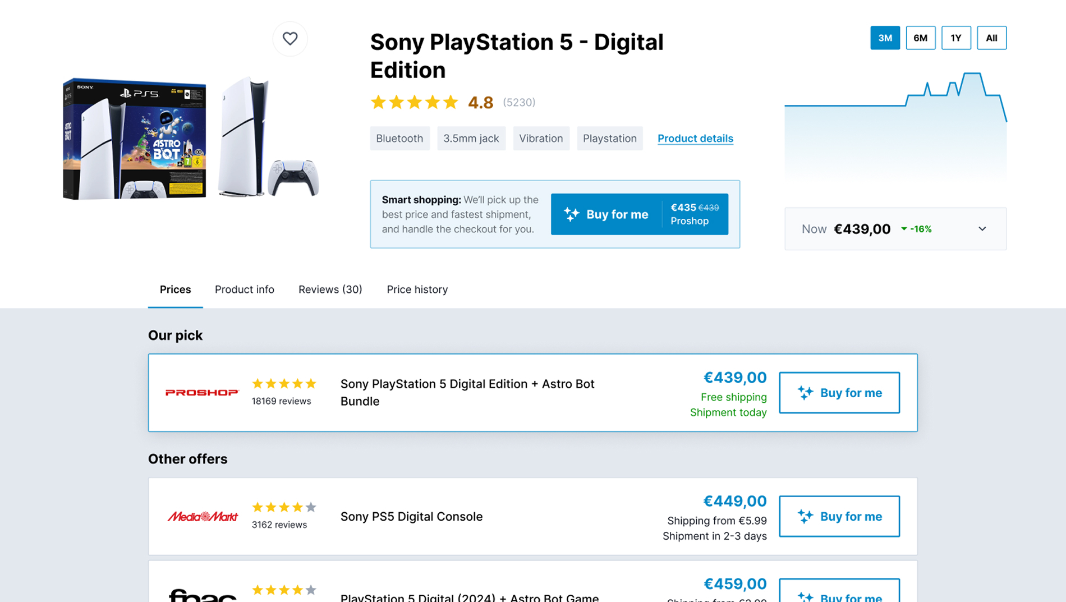The height and width of the screenshot is (602, 1066).
Task: Open the Product info tab
Action: pos(244,289)
